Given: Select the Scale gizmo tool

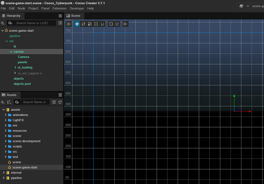Looking at the screenshot, I should pyautogui.click(x=90, y=24).
